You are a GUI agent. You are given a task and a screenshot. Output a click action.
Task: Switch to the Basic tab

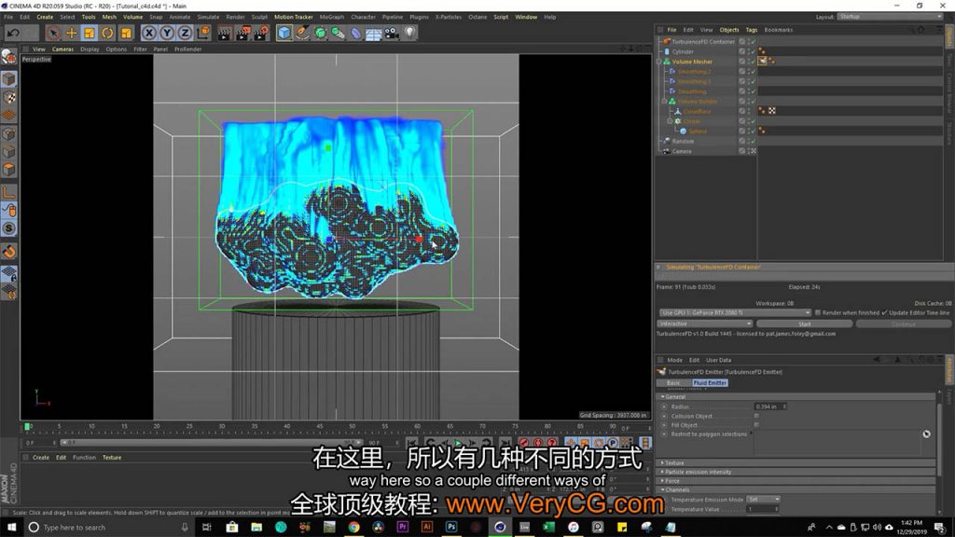pos(673,383)
